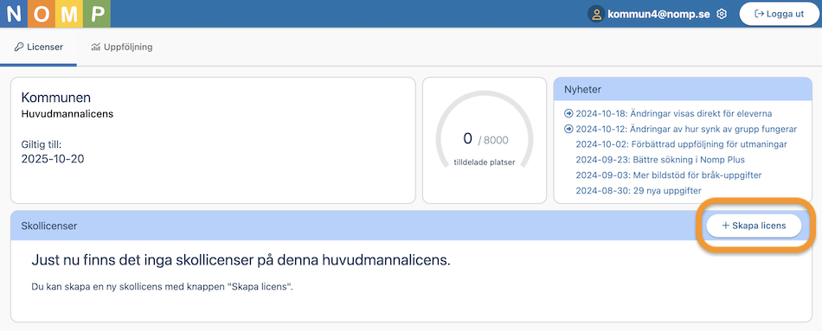
Task: Click arrow icon next to 2024-10-12 news
Action: click(568, 129)
